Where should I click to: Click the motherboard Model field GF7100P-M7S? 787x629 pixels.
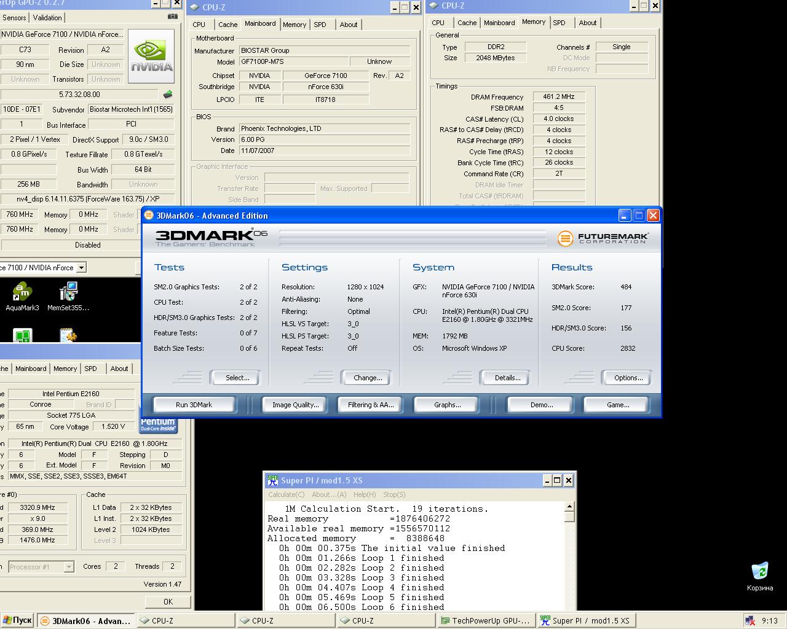[x=294, y=62]
